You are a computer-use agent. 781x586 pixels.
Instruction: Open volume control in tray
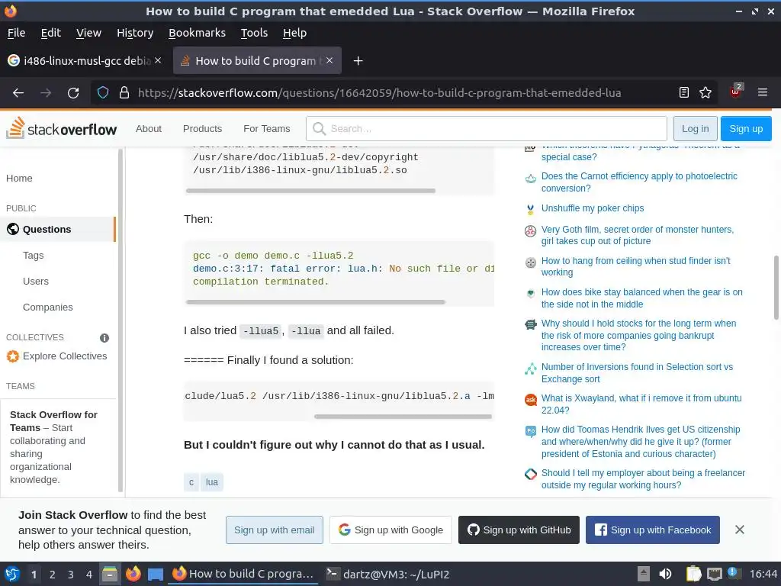tap(665, 574)
